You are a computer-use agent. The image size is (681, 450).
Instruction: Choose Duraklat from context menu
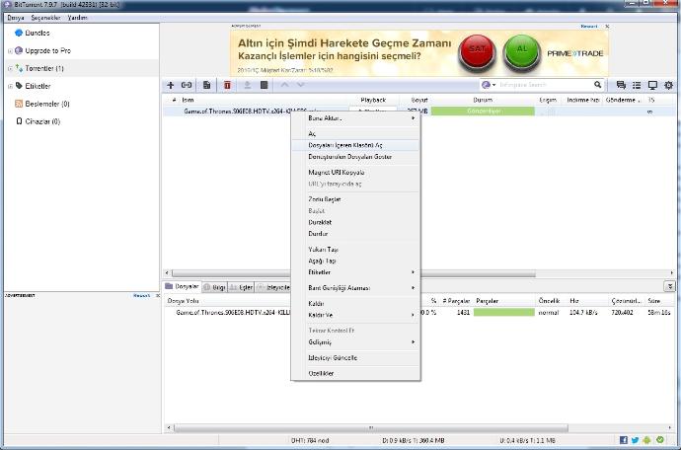[x=355, y=222]
